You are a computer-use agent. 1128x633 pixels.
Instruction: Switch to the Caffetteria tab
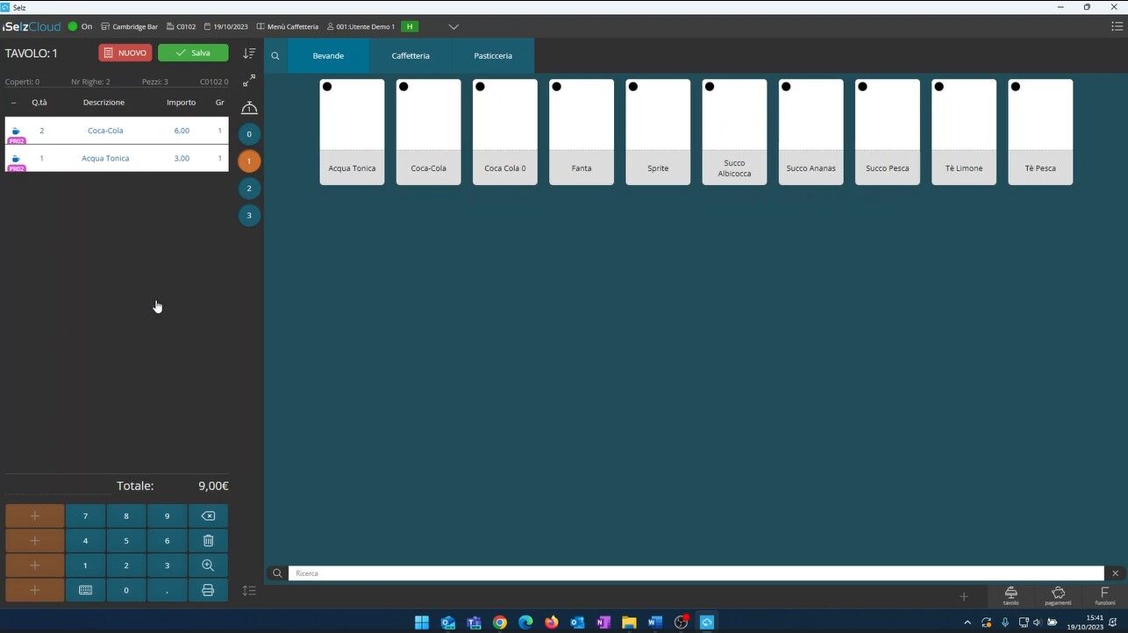[x=411, y=56]
